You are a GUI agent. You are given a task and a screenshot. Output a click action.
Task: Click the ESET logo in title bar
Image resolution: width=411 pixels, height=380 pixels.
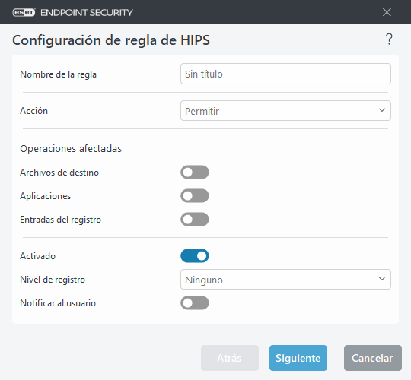[24, 12]
